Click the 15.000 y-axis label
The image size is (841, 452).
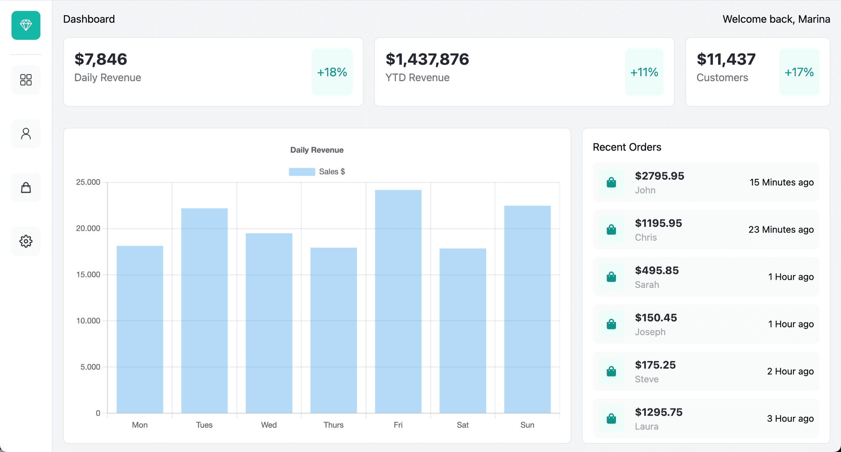[x=88, y=274]
